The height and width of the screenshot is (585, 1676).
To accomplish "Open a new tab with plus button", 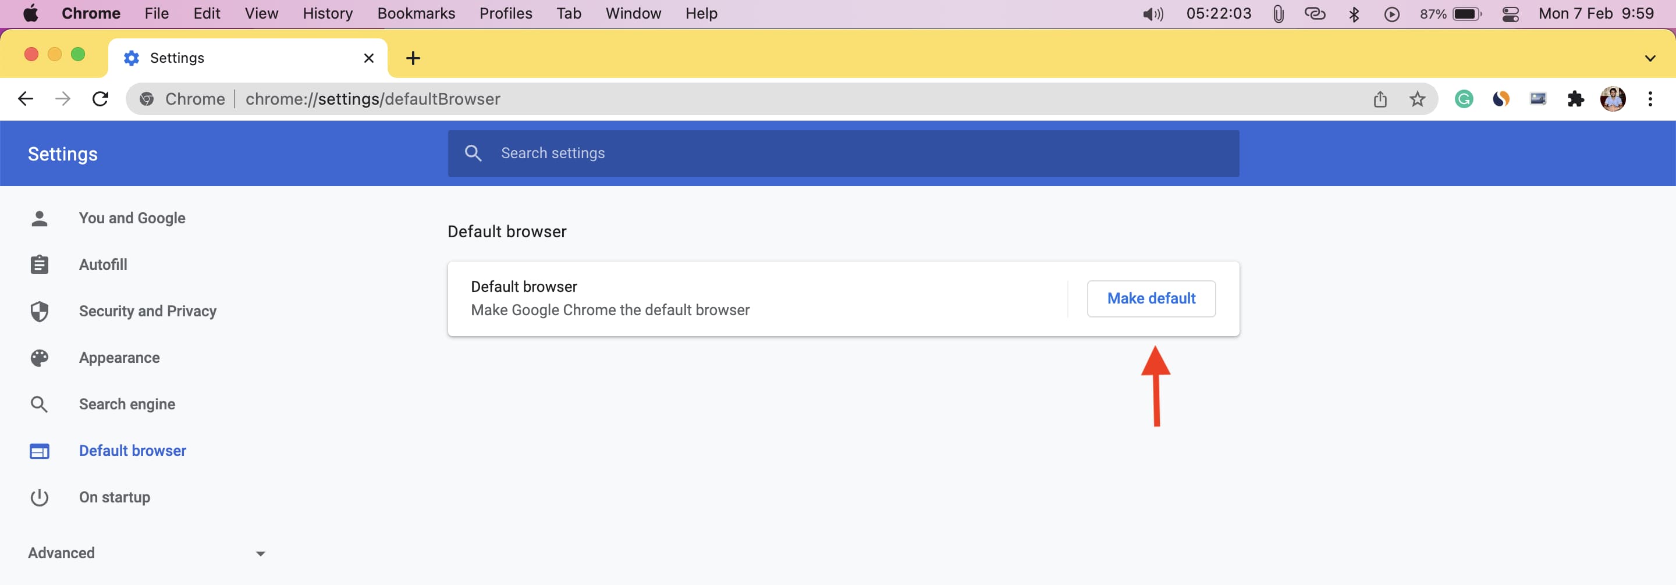I will pos(413,58).
